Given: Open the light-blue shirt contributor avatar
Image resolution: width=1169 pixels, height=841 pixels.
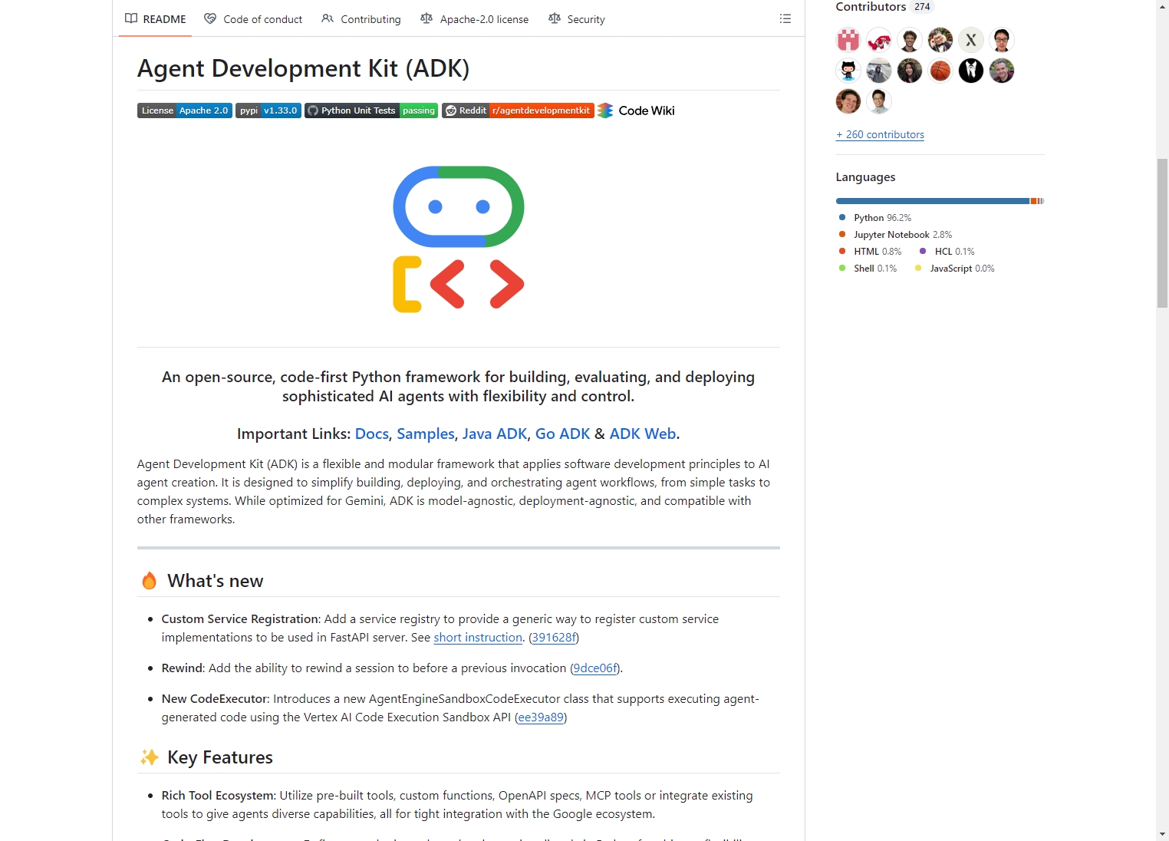Looking at the screenshot, I should click(x=879, y=101).
